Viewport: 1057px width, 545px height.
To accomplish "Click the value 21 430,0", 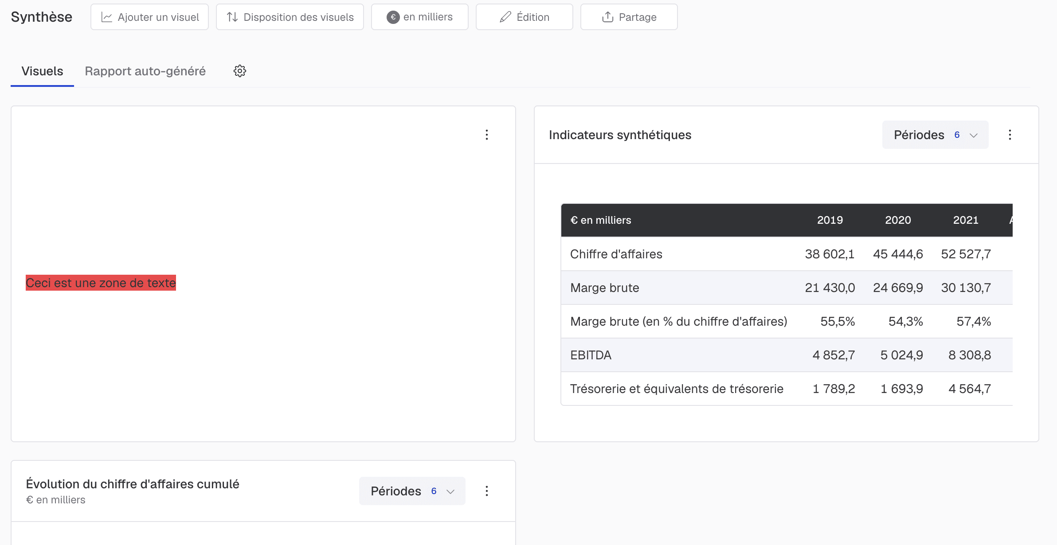I will [830, 288].
